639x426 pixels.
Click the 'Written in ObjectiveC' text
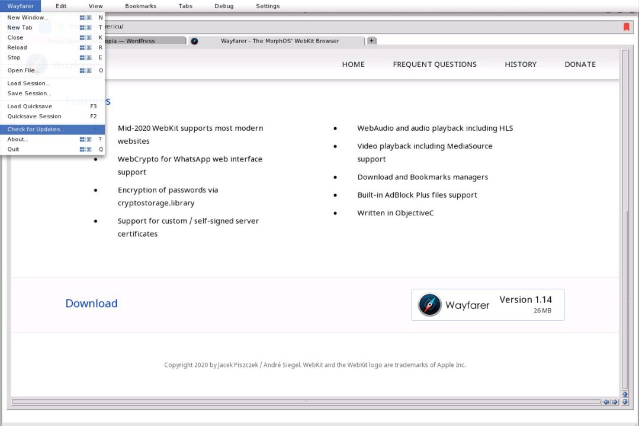coord(396,212)
